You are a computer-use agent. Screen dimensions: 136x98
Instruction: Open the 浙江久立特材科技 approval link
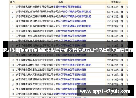click(53, 17)
